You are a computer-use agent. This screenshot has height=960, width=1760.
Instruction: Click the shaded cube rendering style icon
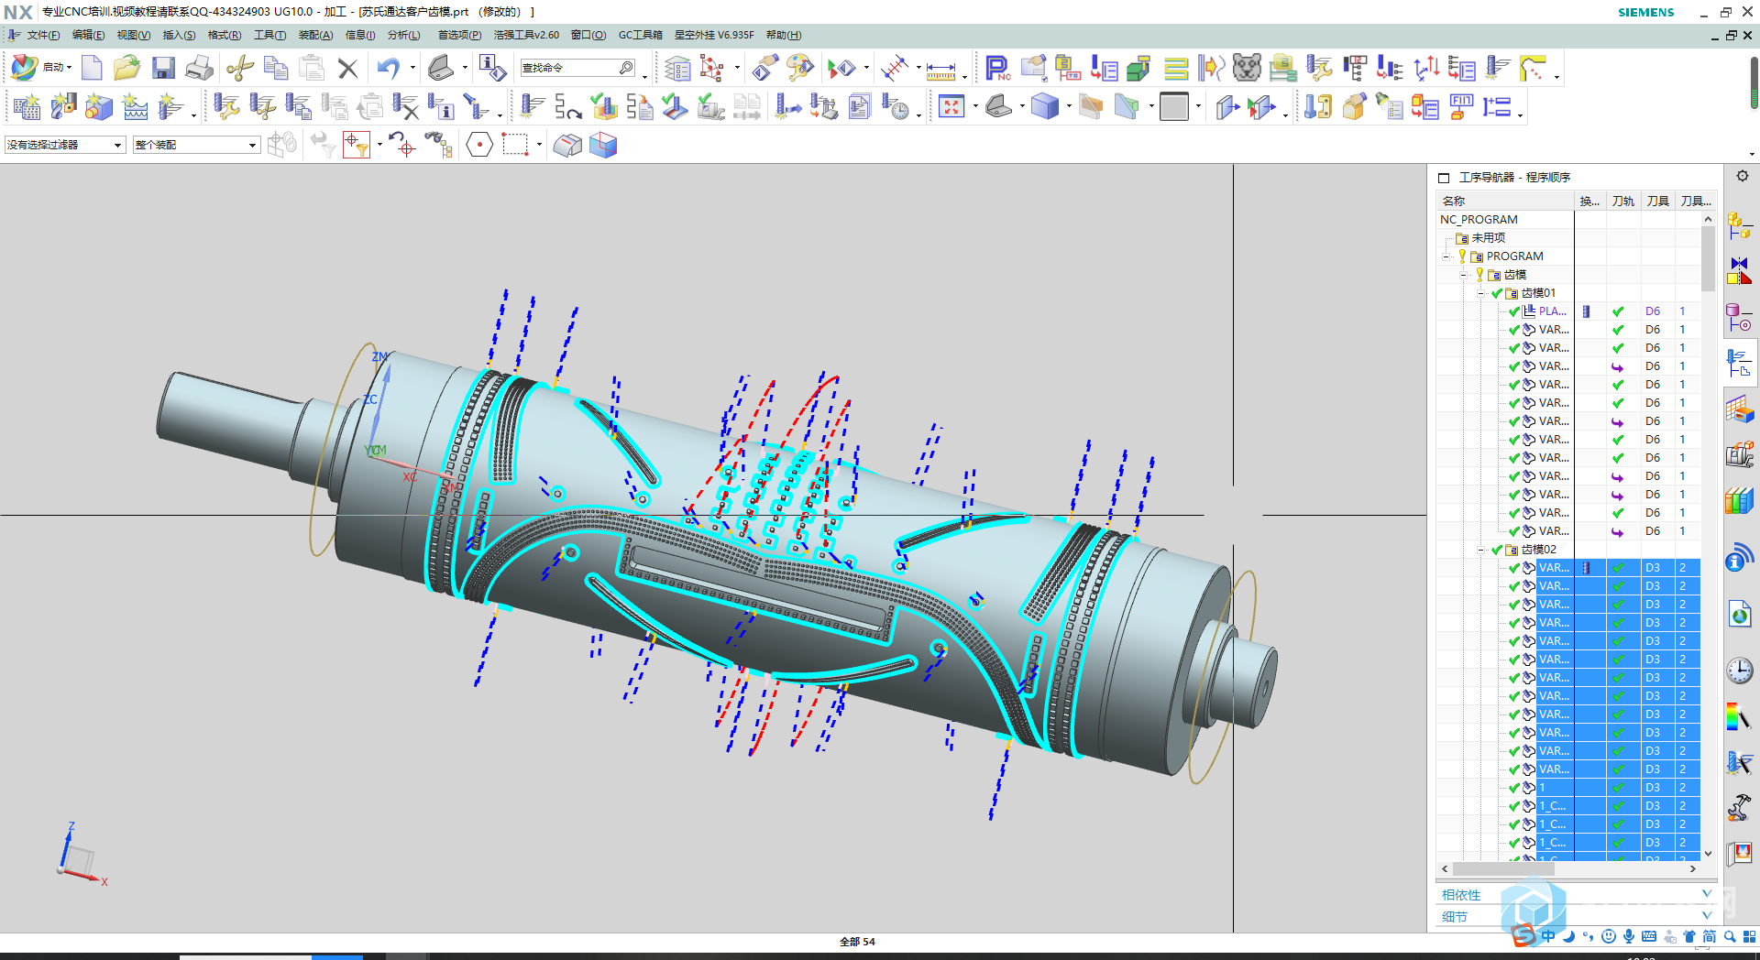1045,107
